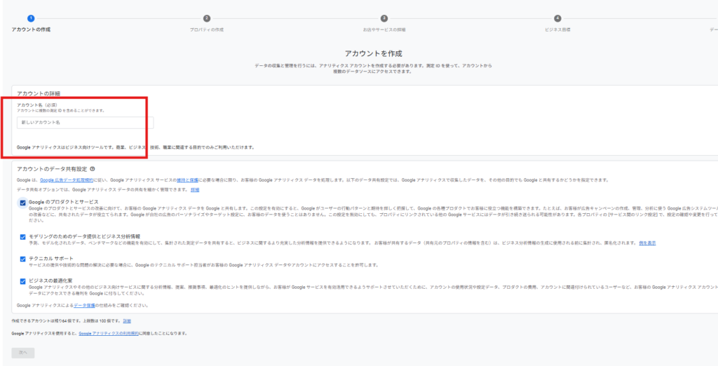This screenshot has width=718, height=366.
Task: Open the データ保護 link
Action: click(x=84, y=306)
